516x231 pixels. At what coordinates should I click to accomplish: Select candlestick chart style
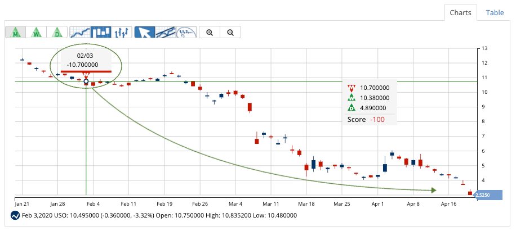click(101, 32)
